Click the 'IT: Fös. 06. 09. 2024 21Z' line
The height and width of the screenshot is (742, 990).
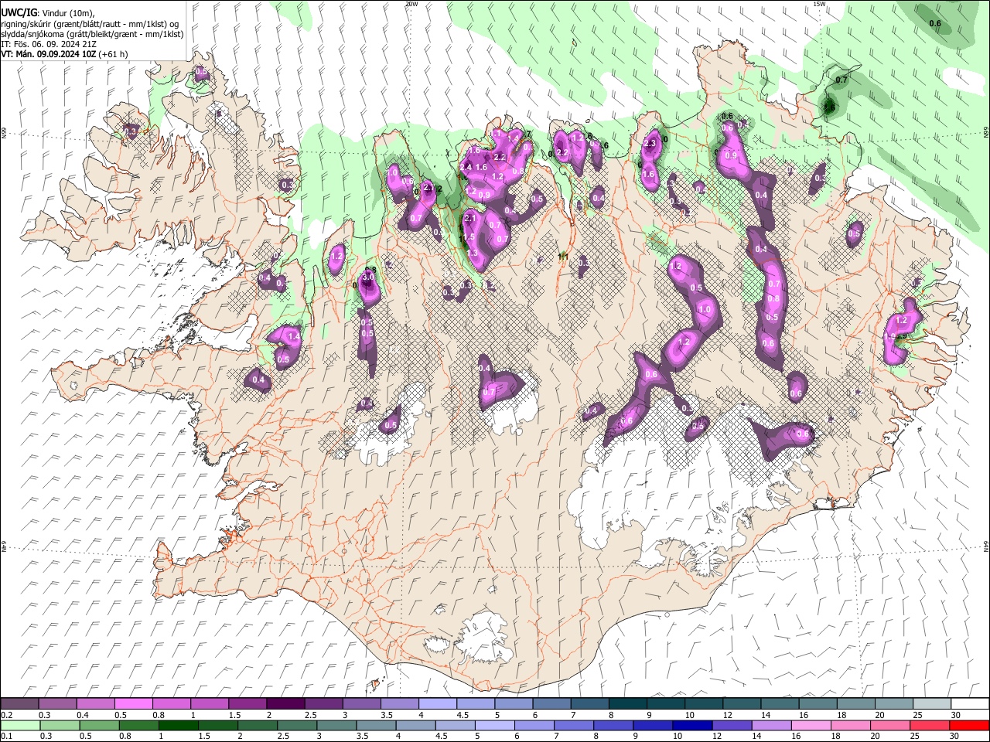coord(49,44)
